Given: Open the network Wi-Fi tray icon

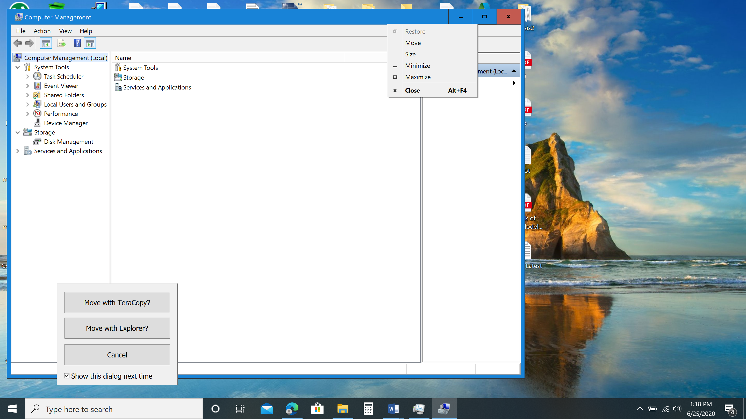Looking at the screenshot, I should coord(665,409).
